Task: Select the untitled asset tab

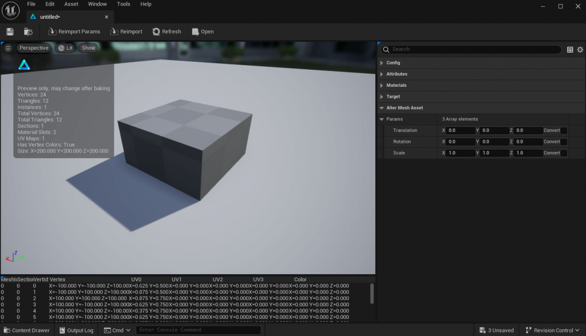Action: tap(57, 17)
